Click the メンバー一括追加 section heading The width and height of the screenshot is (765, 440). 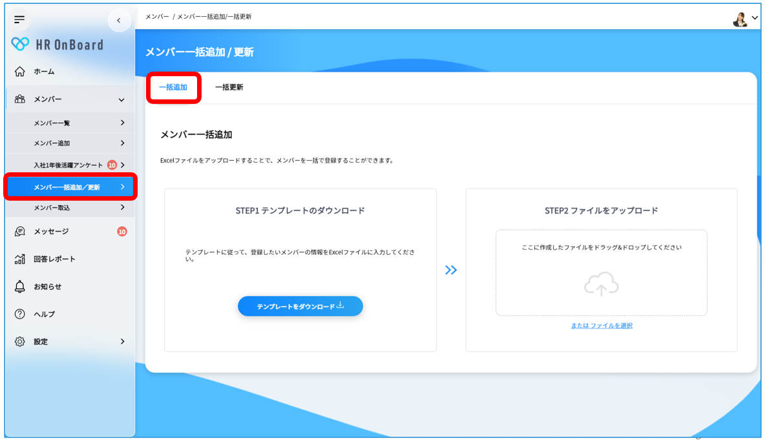[x=196, y=134]
